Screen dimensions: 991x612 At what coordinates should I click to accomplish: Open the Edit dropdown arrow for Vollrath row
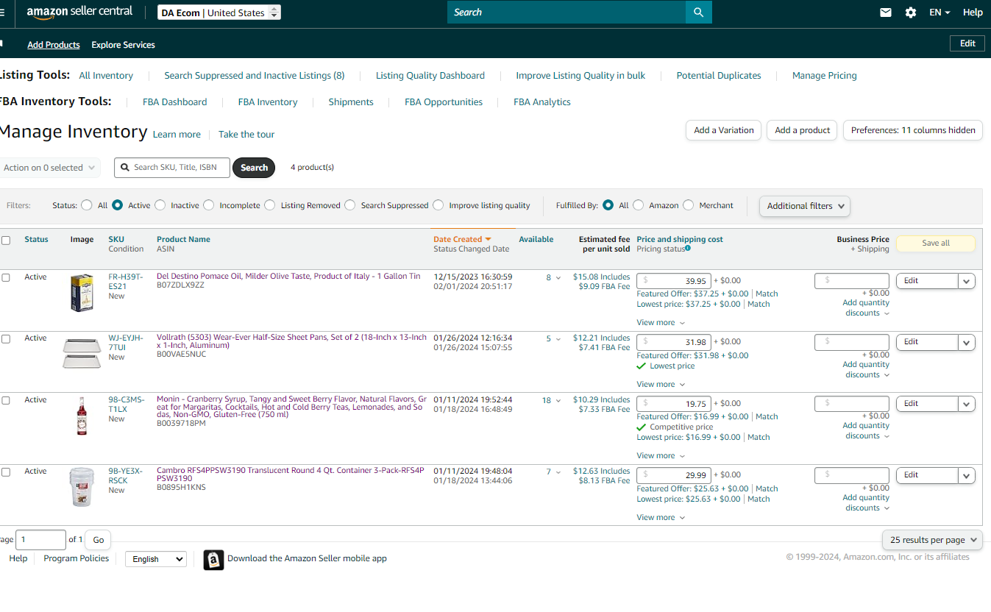[x=967, y=342]
